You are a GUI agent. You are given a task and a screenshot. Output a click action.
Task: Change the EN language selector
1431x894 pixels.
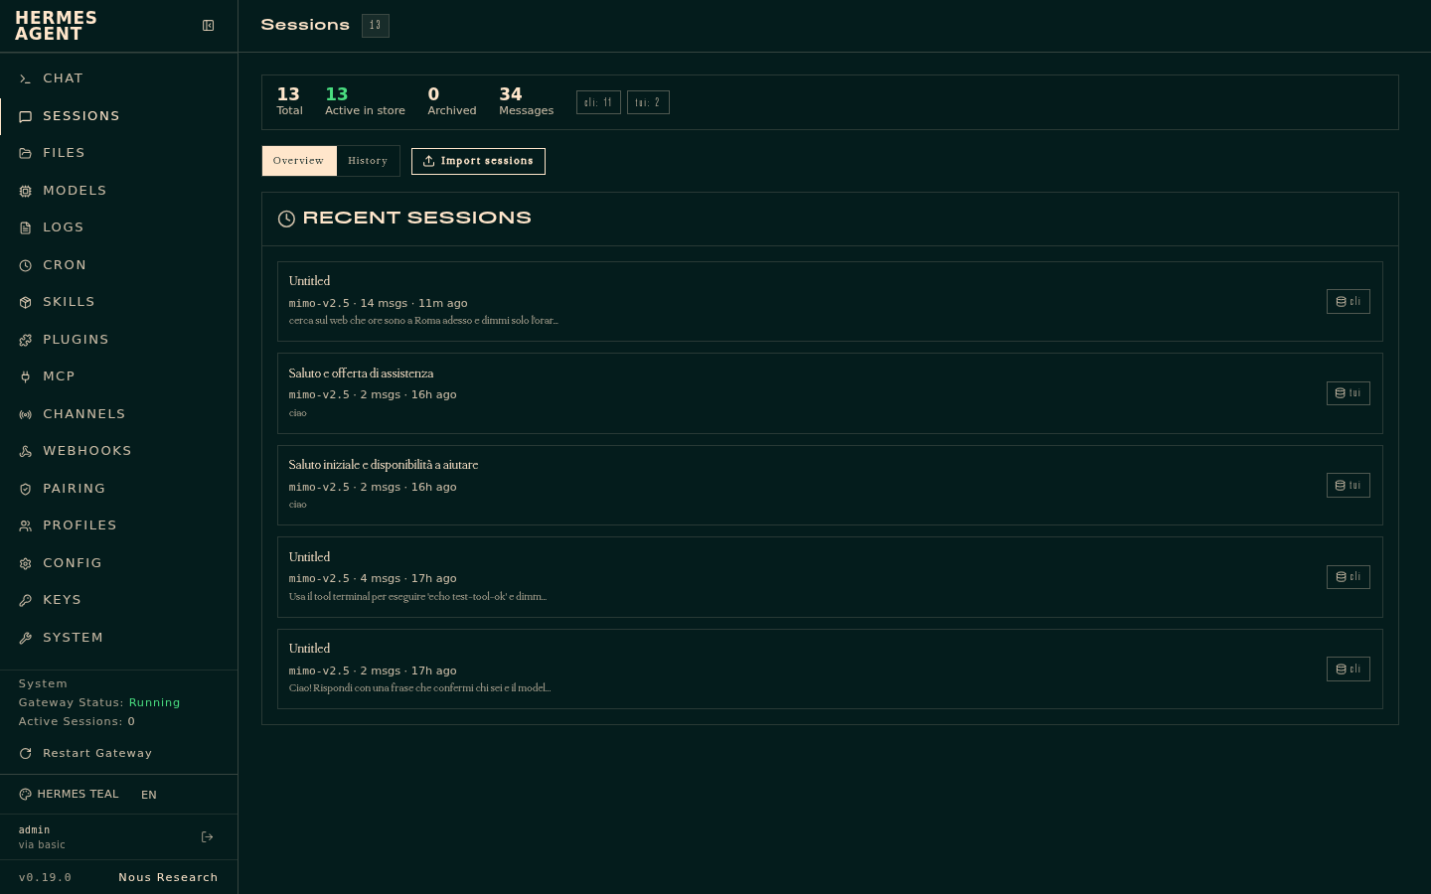tap(149, 795)
